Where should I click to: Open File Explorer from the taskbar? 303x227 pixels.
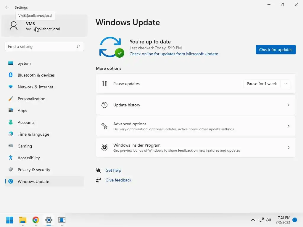coord(22,220)
